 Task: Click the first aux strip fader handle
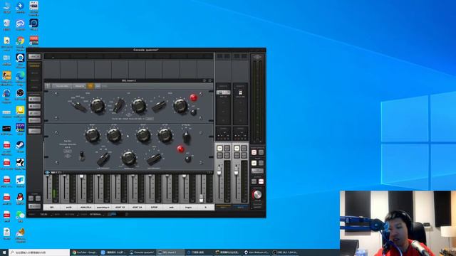click(219, 171)
